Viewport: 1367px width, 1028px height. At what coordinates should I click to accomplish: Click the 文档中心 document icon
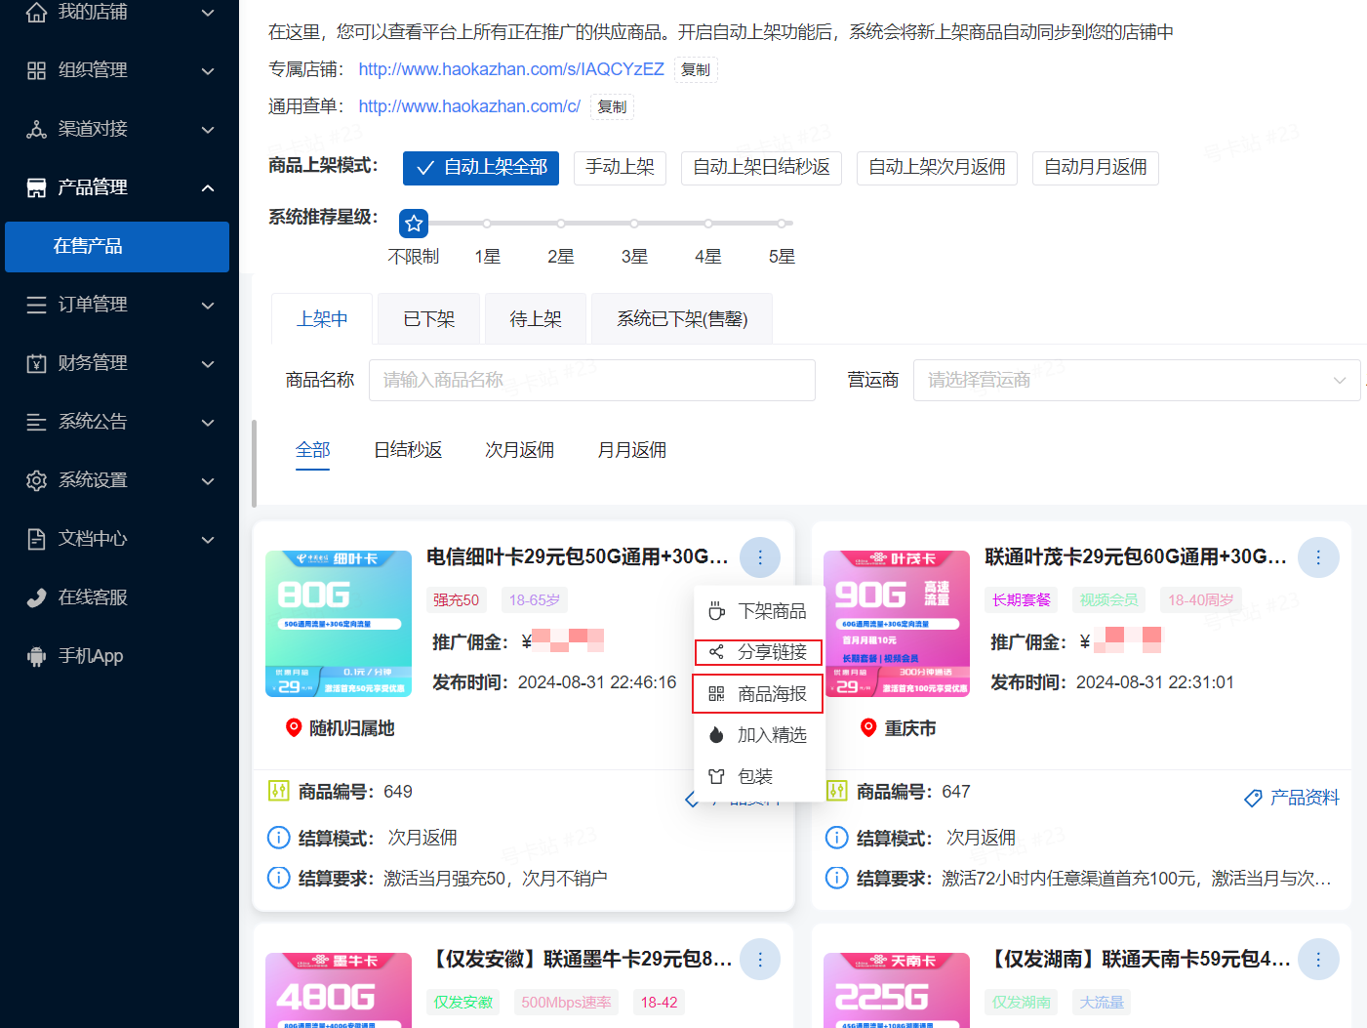(x=36, y=539)
